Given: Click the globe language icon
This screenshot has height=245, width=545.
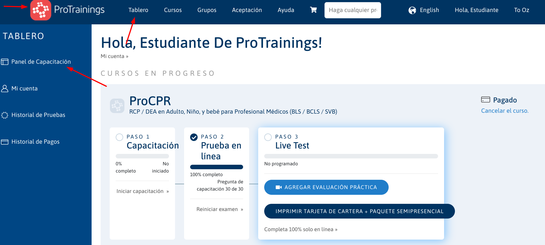Looking at the screenshot, I should pos(412,10).
